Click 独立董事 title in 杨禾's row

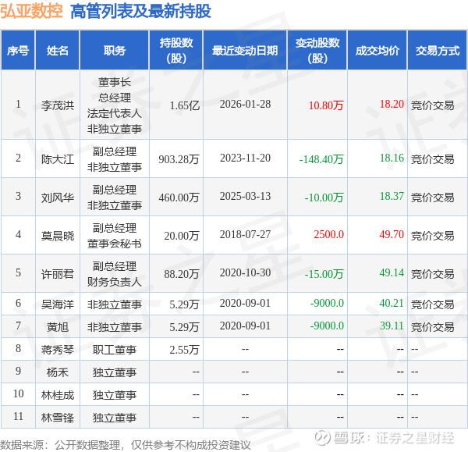[115, 372]
